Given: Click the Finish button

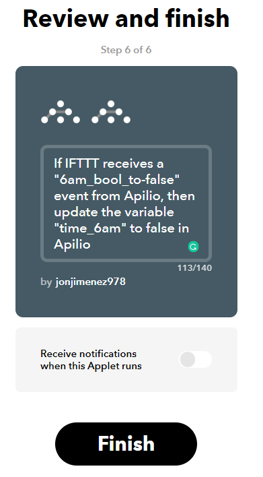Looking at the screenshot, I should 126,443.
